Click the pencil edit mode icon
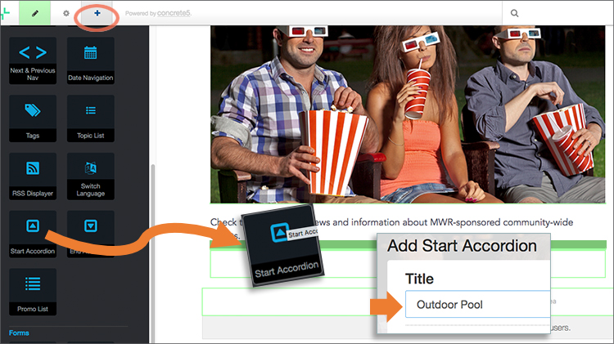The height and width of the screenshot is (344, 614). [34, 13]
